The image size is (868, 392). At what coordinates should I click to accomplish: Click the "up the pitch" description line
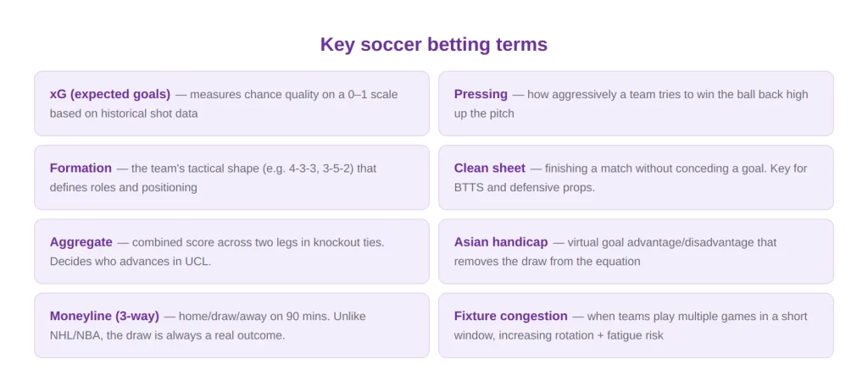pyautogui.click(x=484, y=113)
